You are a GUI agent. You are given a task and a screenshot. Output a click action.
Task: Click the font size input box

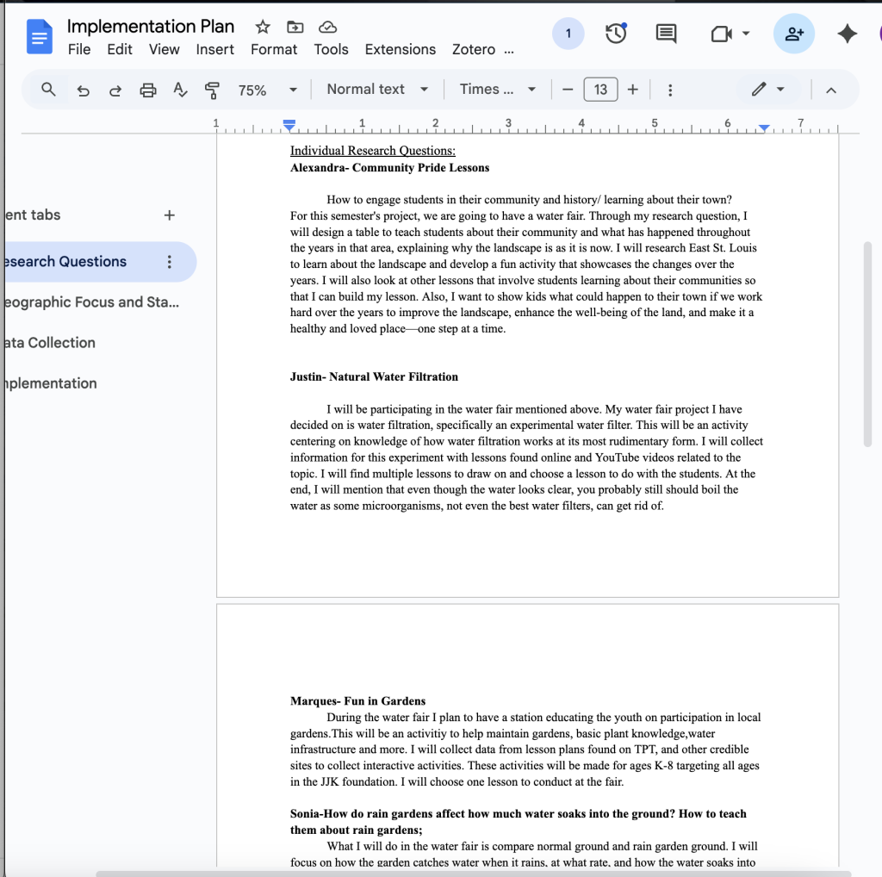[600, 90]
